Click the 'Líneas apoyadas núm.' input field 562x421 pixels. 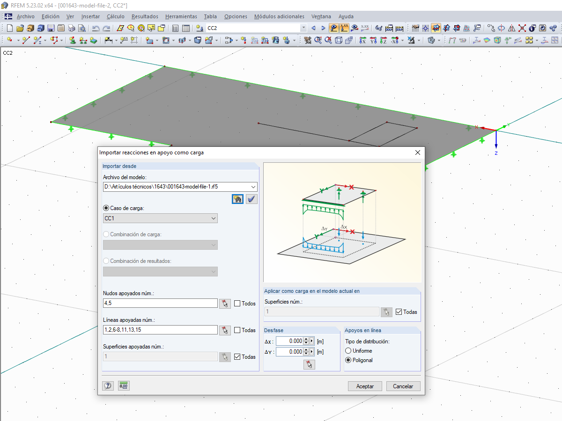coord(160,330)
